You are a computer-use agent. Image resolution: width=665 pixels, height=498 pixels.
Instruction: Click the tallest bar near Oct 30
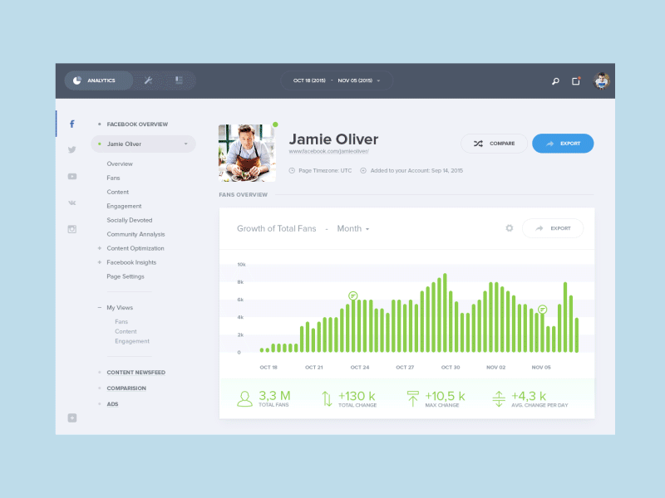point(445,313)
